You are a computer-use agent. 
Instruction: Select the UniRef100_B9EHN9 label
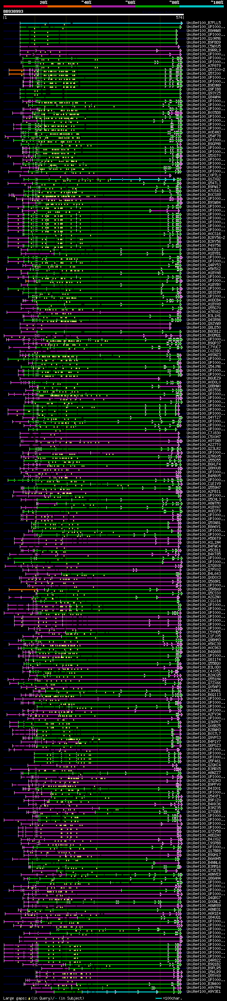pyautogui.click(x=204, y=86)
